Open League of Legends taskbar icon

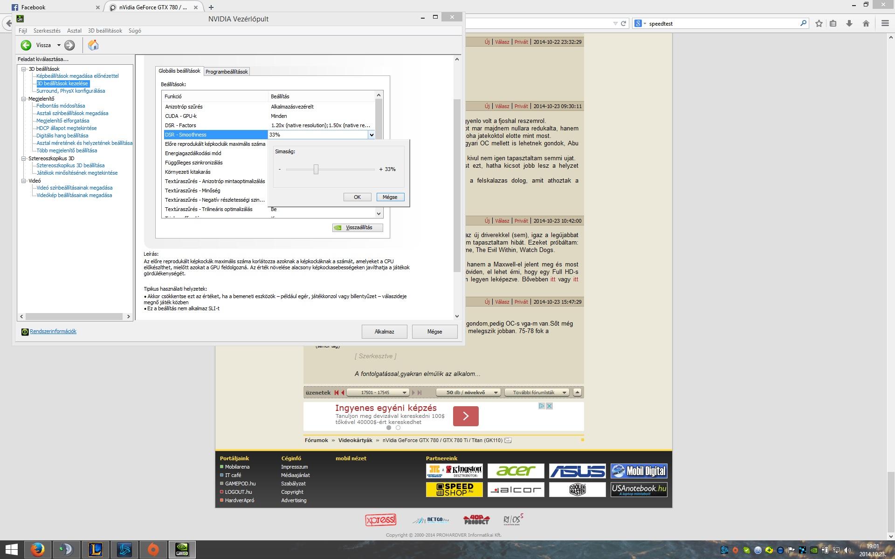coord(95,550)
